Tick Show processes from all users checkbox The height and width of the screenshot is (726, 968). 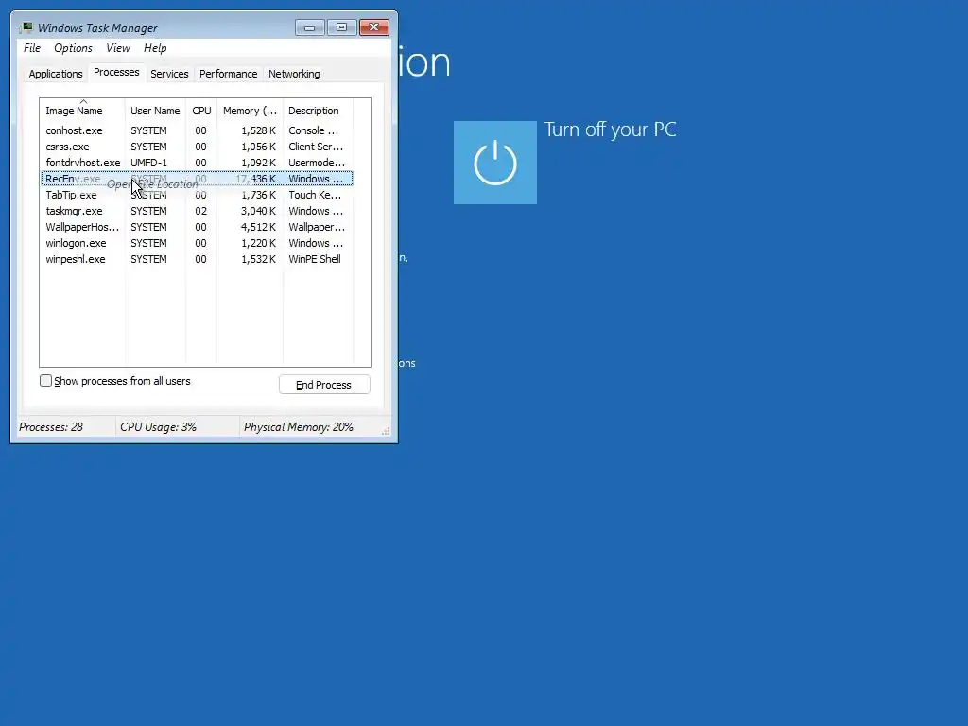(45, 381)
